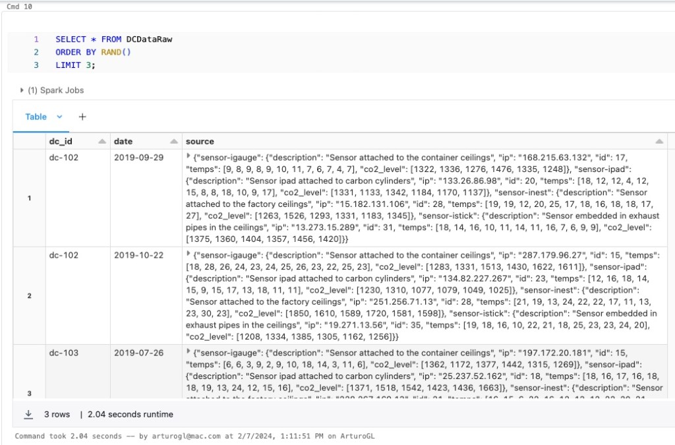Click the plus icon to add visualization

[82, 117]
